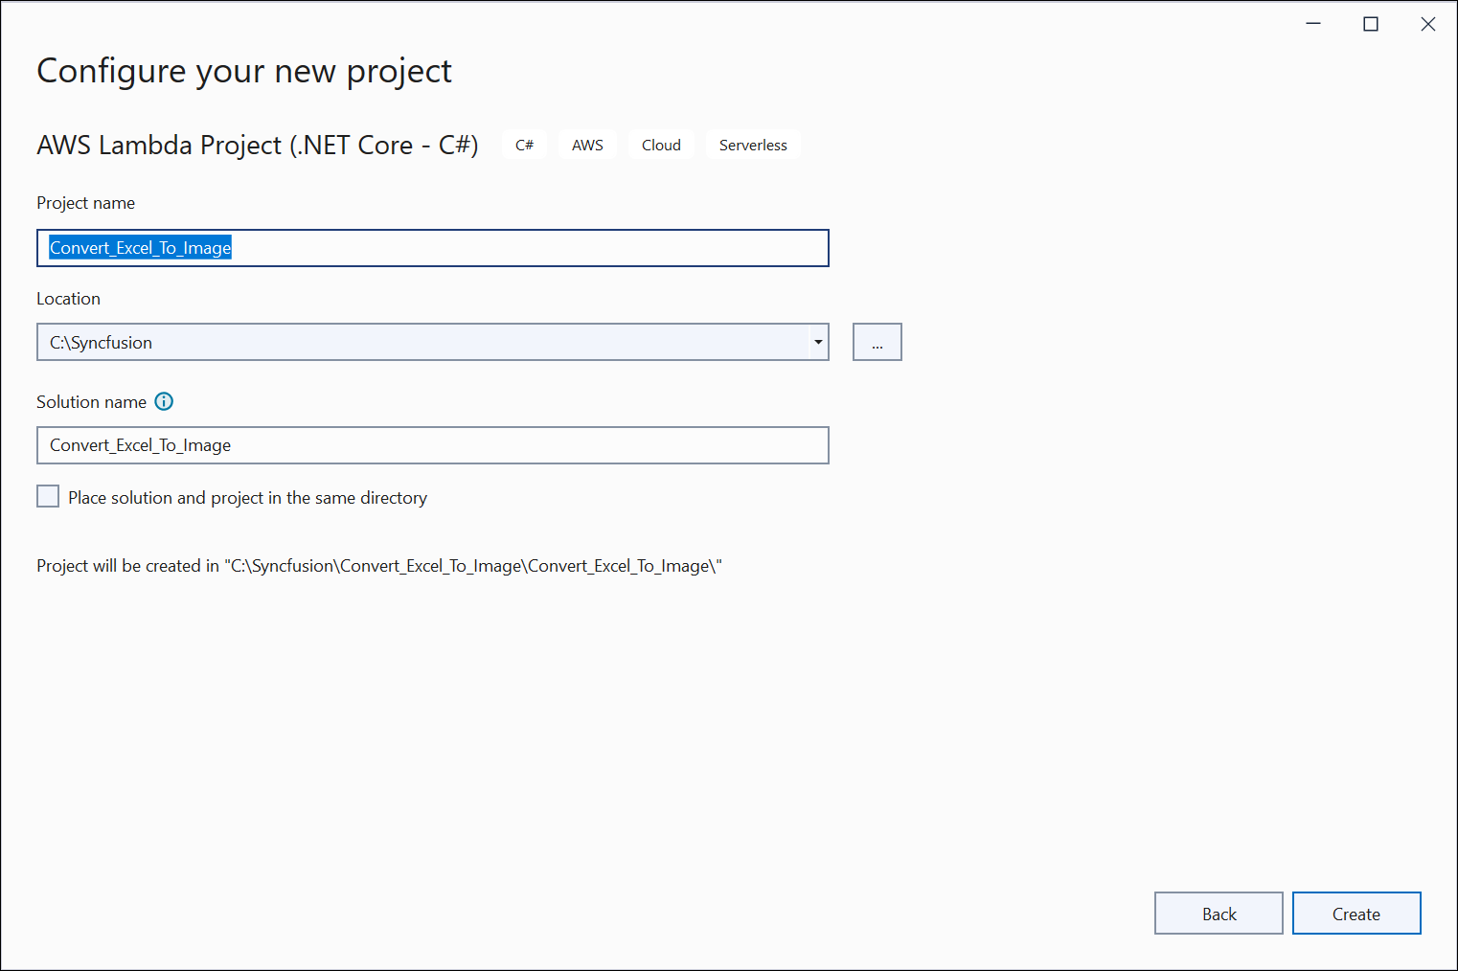Click the AWS Lambda Project template heading

pyautogui.click(x=257, y=146)
